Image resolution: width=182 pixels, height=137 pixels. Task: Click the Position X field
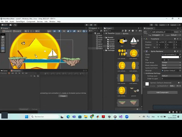161,42
